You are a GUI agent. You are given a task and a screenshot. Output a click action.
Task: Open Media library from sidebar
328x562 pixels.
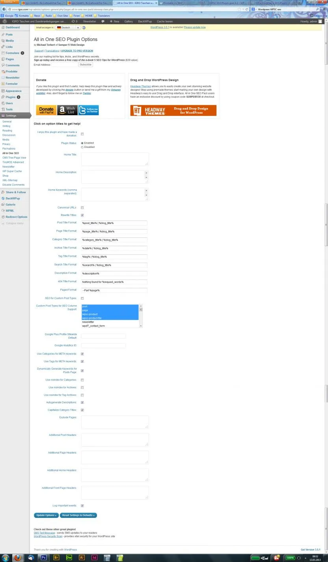coord(9,41)
